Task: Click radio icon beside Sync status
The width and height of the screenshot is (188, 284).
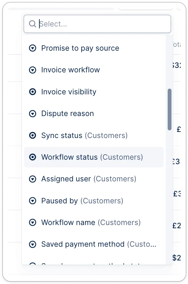Action: 32,135
